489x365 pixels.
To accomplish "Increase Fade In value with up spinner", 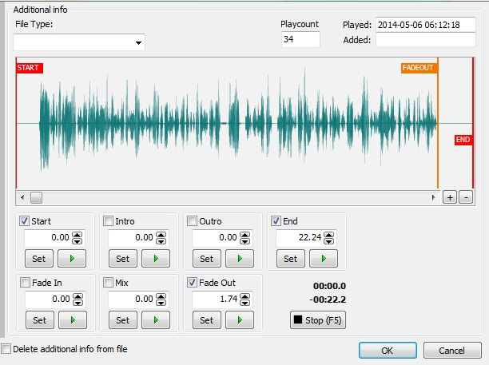I will click(x=78, y=296).
